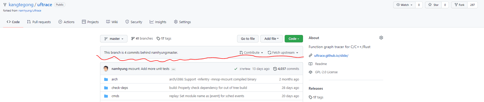The height and width of the screenshot is (102, 484).
Task: Expand the Fetch upstream dropdown
Action: 283,52
